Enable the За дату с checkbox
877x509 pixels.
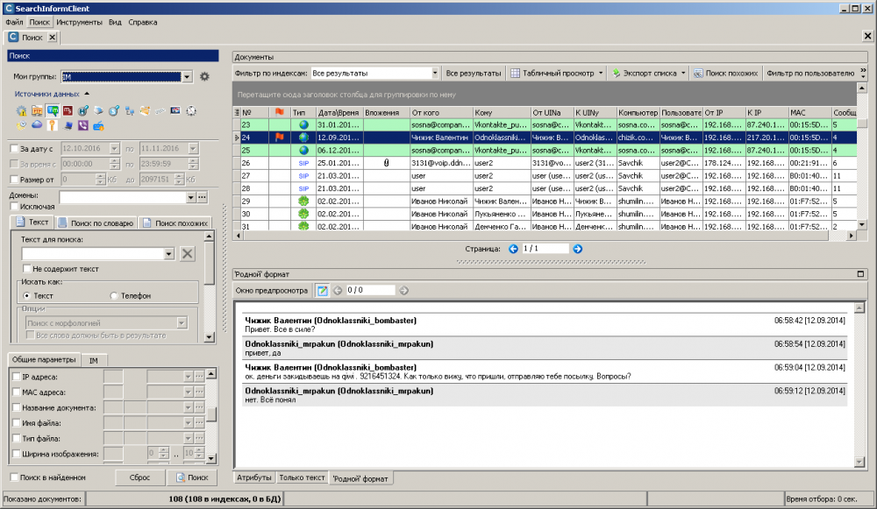tap(14, 149)
